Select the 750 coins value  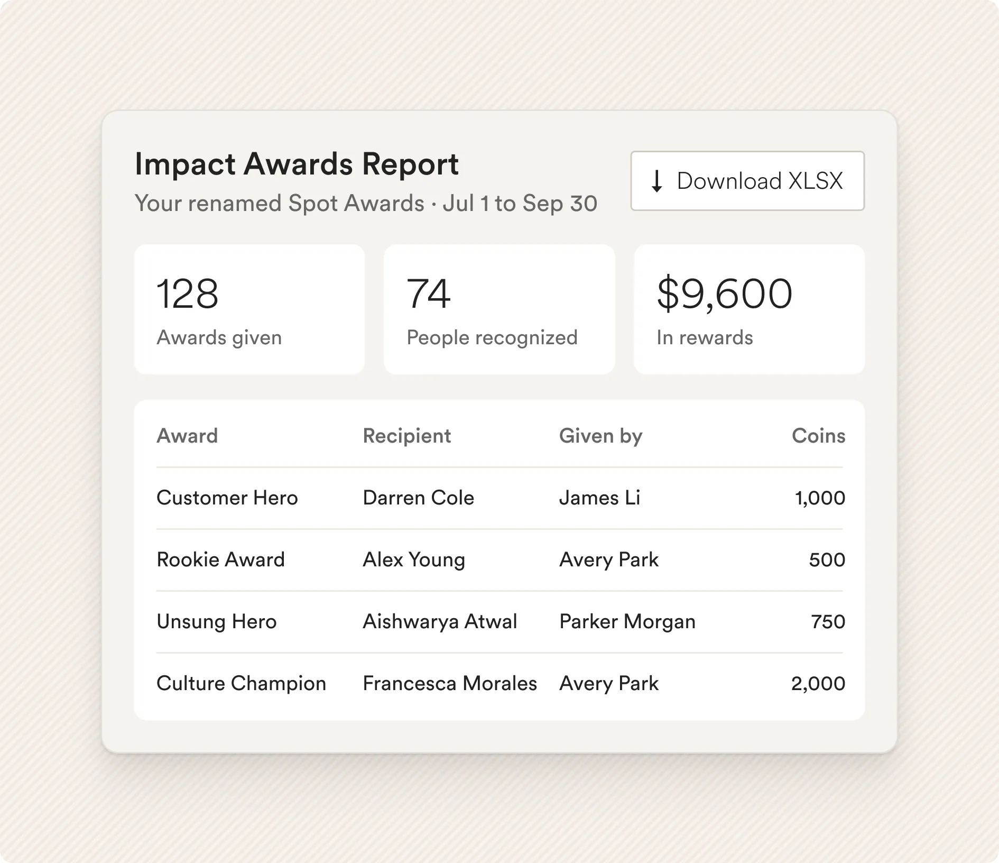click(x=828, y=621)
